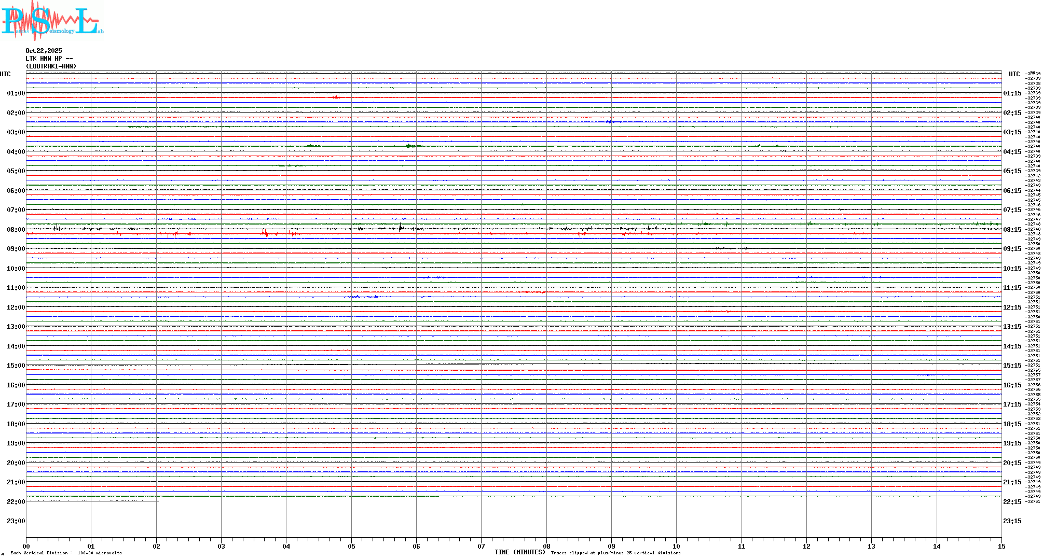1043x560 pixels.
Task: Click the 08:00 hour label on left
Action: point(16,230)
